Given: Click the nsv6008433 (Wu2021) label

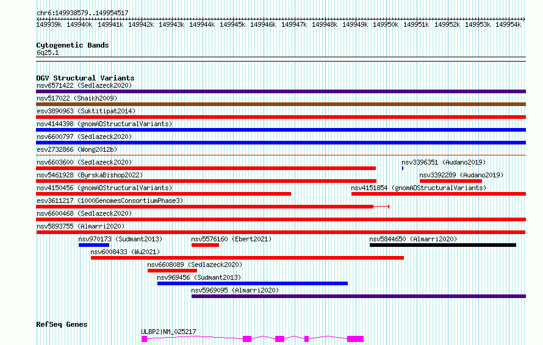Looking at the screenshot, I should 125,252.
